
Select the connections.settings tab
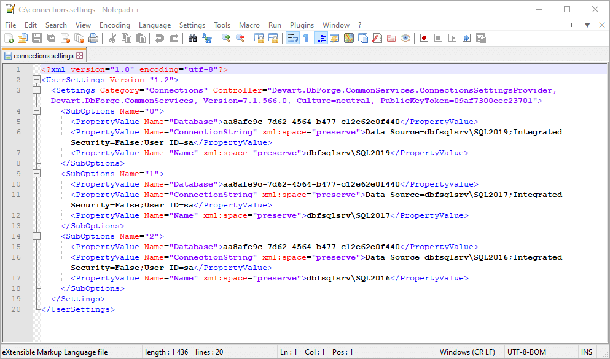pos(44,56)
